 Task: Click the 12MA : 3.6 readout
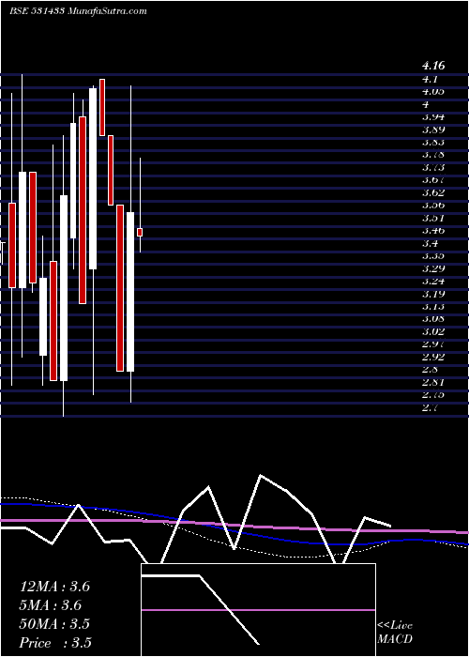[54, 587]
